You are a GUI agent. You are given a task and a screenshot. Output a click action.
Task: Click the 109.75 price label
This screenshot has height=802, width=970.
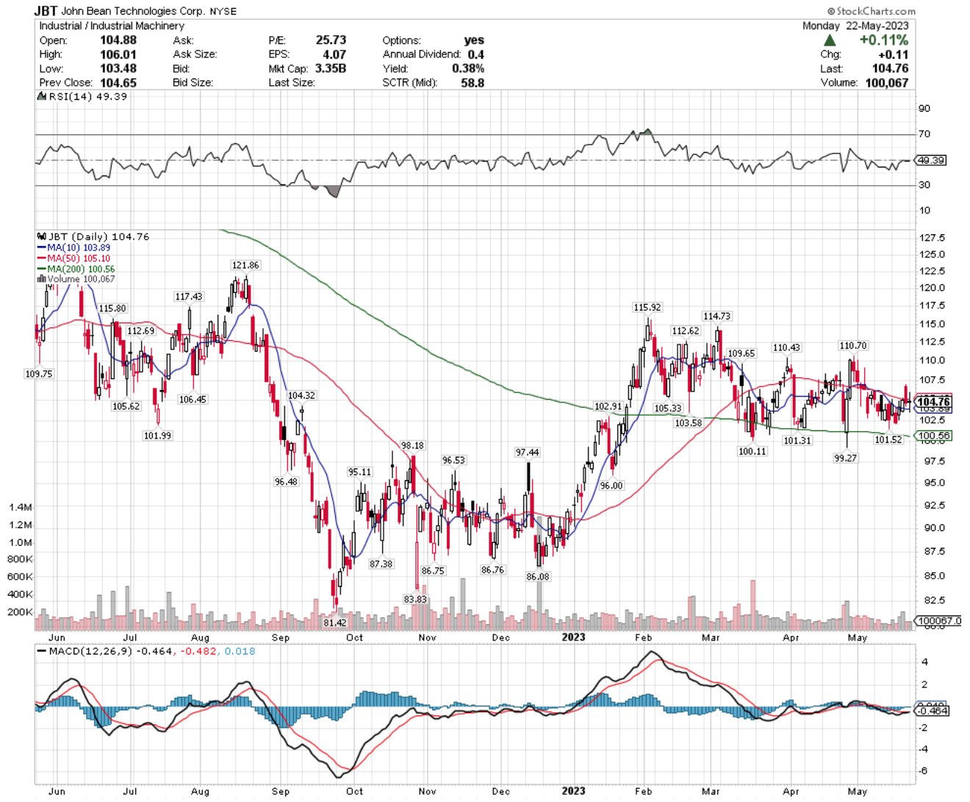[x=38, y=374]
